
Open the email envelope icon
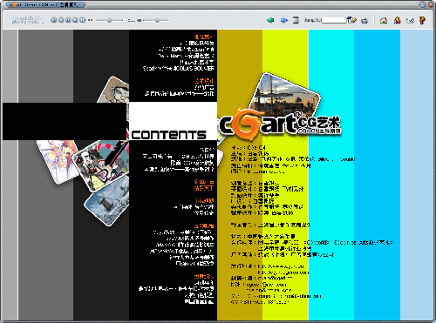[x=410, y=20]
